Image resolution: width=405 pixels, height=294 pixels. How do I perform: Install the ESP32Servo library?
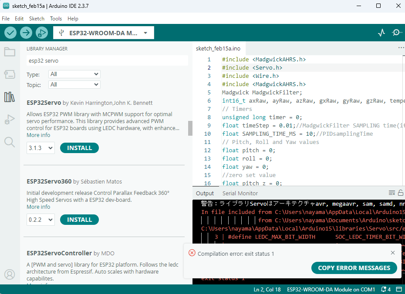[79, 148]
